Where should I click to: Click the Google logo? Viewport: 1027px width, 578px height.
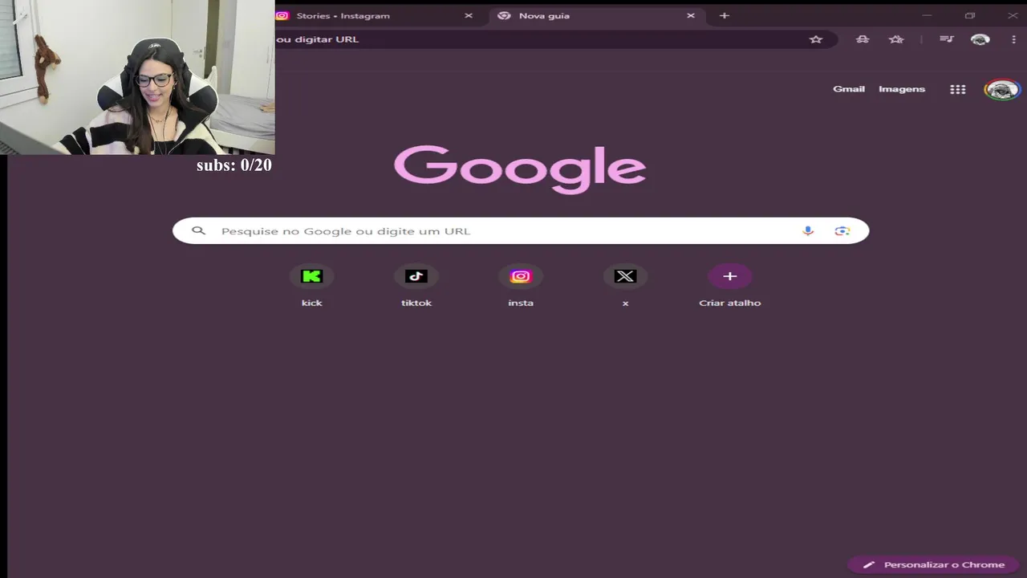tap(520, 169)
